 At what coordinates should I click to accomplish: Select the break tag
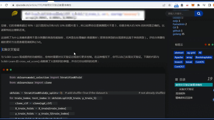click(189, 62)
